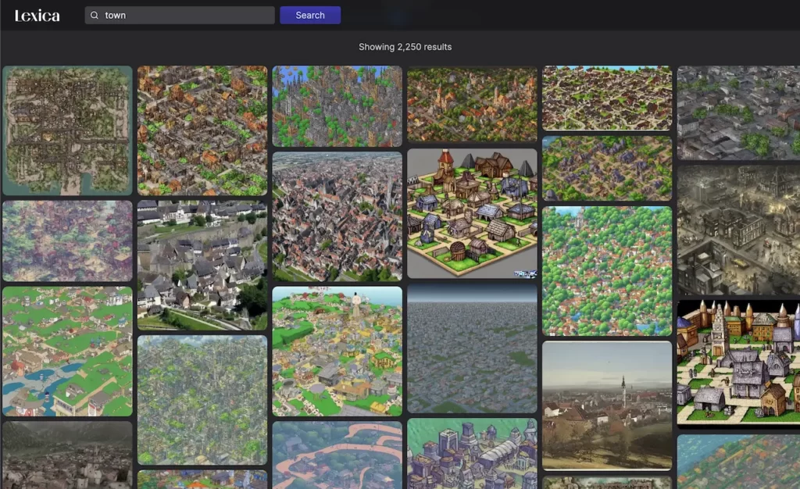This screenshot has height=489, width=800.
Task: Open the beige top-down town map thumbnail
Action: point(67,130)
